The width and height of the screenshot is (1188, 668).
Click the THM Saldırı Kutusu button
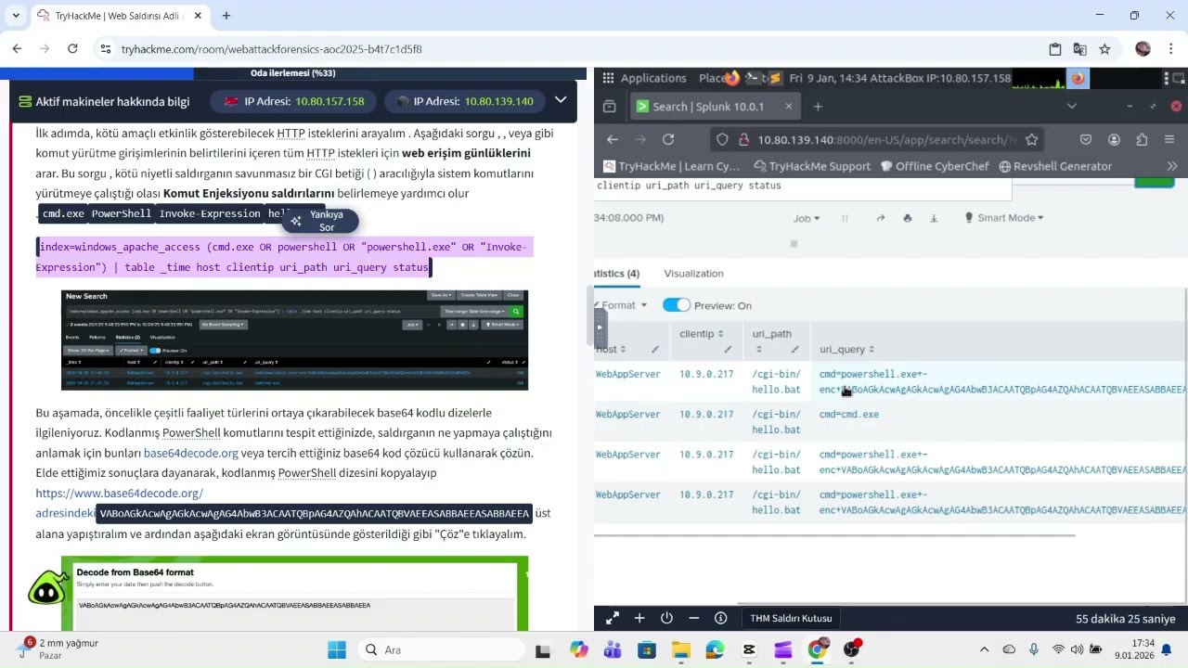791,618
